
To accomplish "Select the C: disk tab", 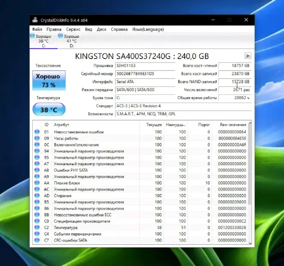I will pyautogui.click(x=43, y=41).
